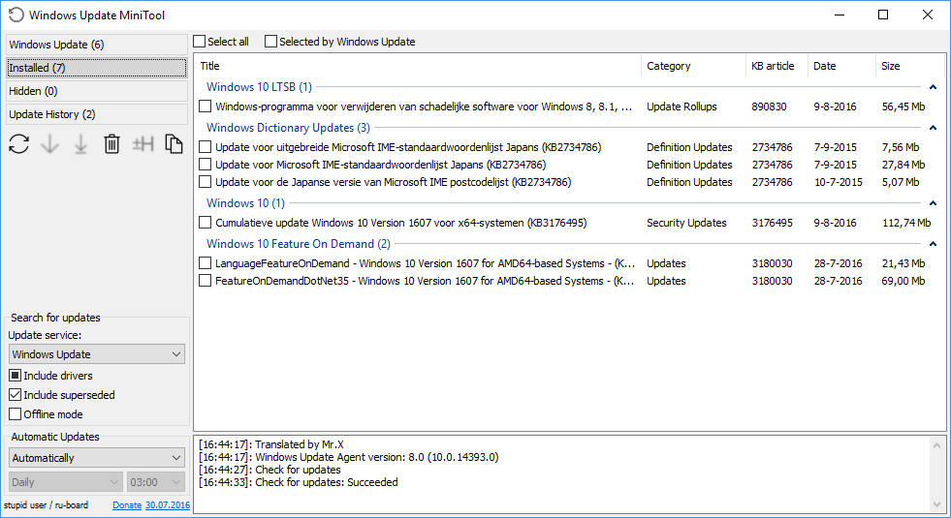Image resolution: width=951 pixels, height=518 pixels.
Task: Open the Update service dropdown
Action: pos(96,354)
